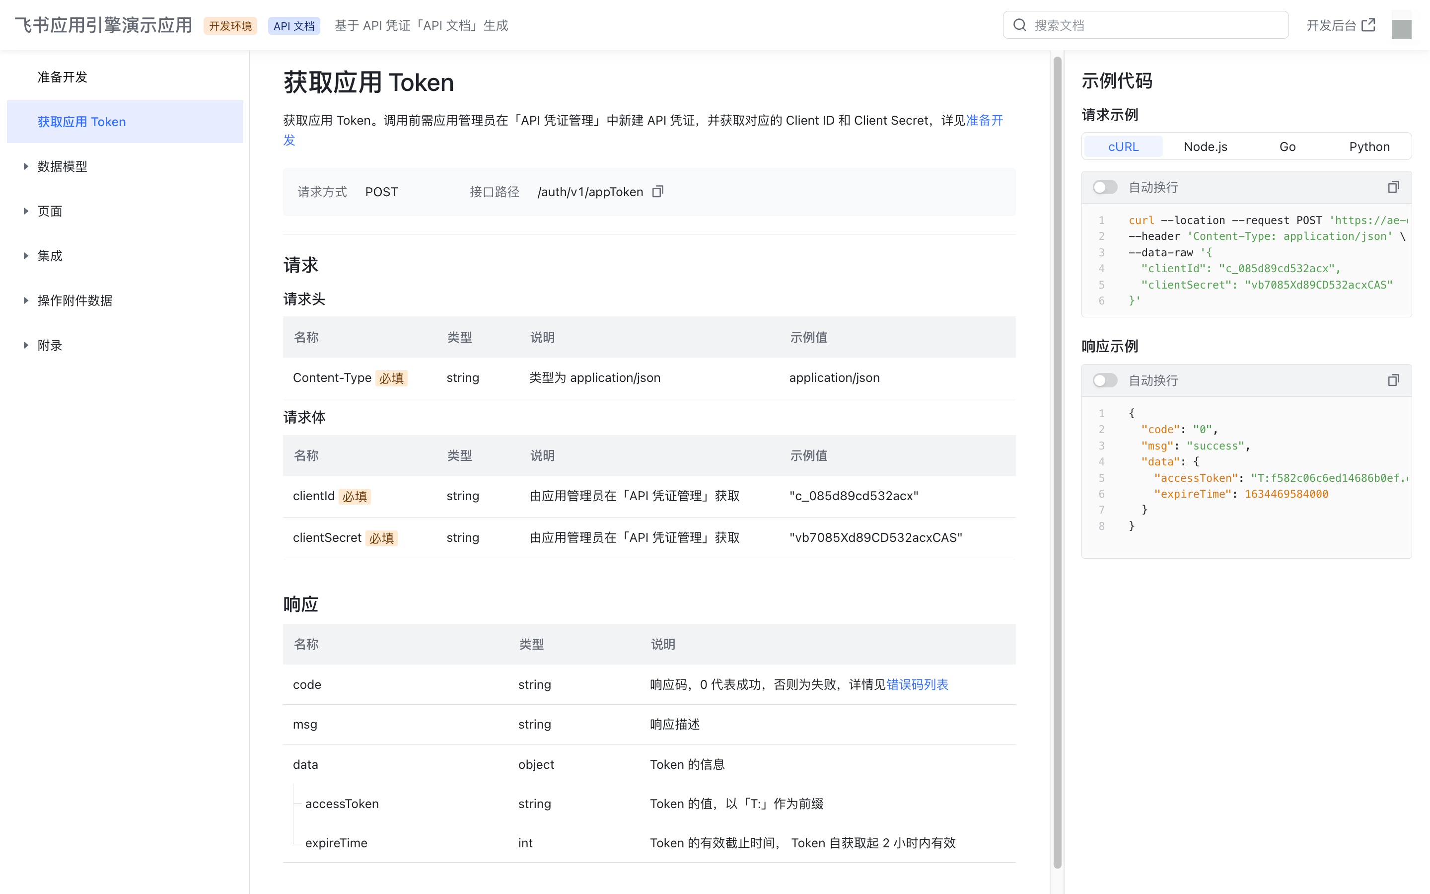Copy the response example code
1430x894 pixels.
1393,380
